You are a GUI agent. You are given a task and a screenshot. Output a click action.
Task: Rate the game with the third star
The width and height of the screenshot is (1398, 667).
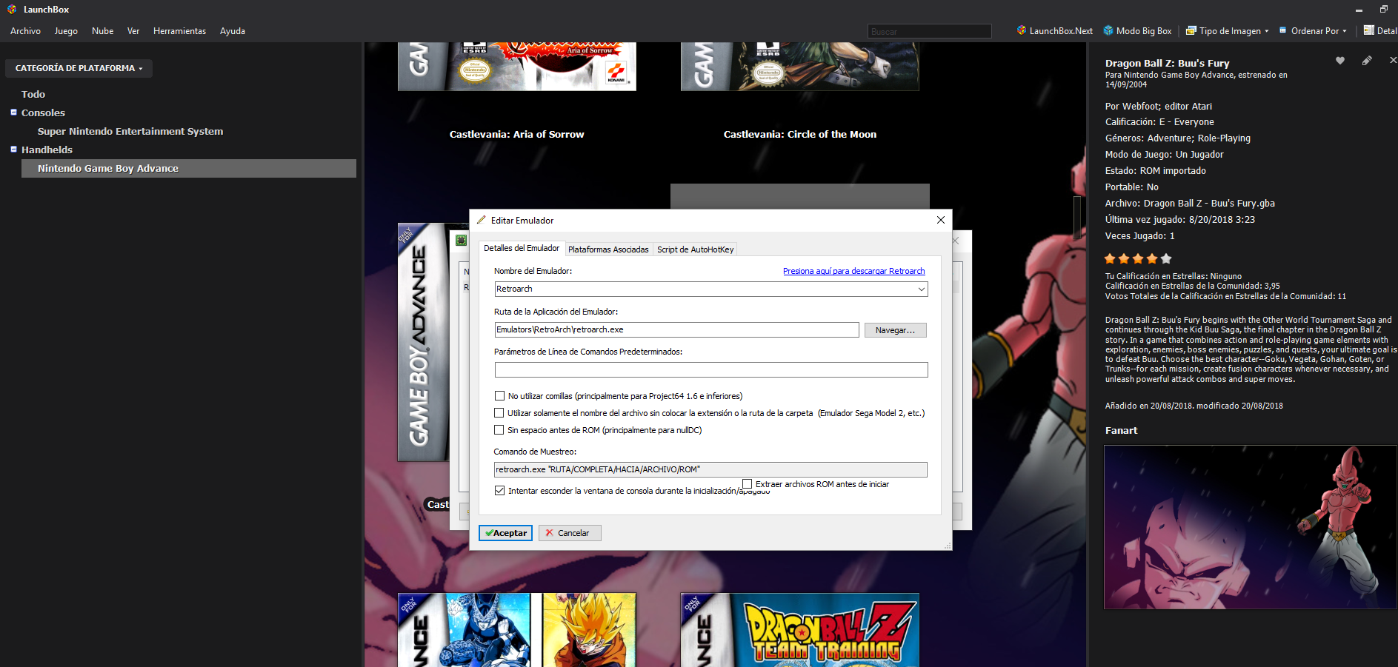coord(1138,258)
